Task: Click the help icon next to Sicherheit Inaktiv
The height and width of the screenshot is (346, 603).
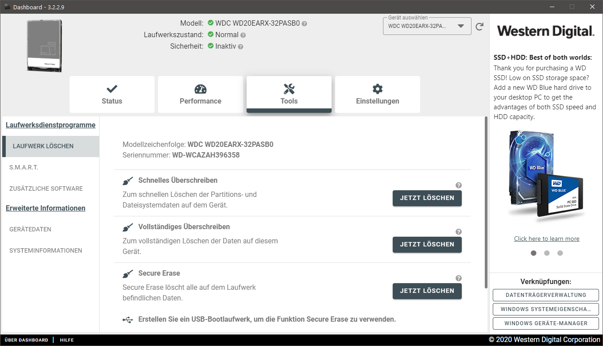Action: 240,46
